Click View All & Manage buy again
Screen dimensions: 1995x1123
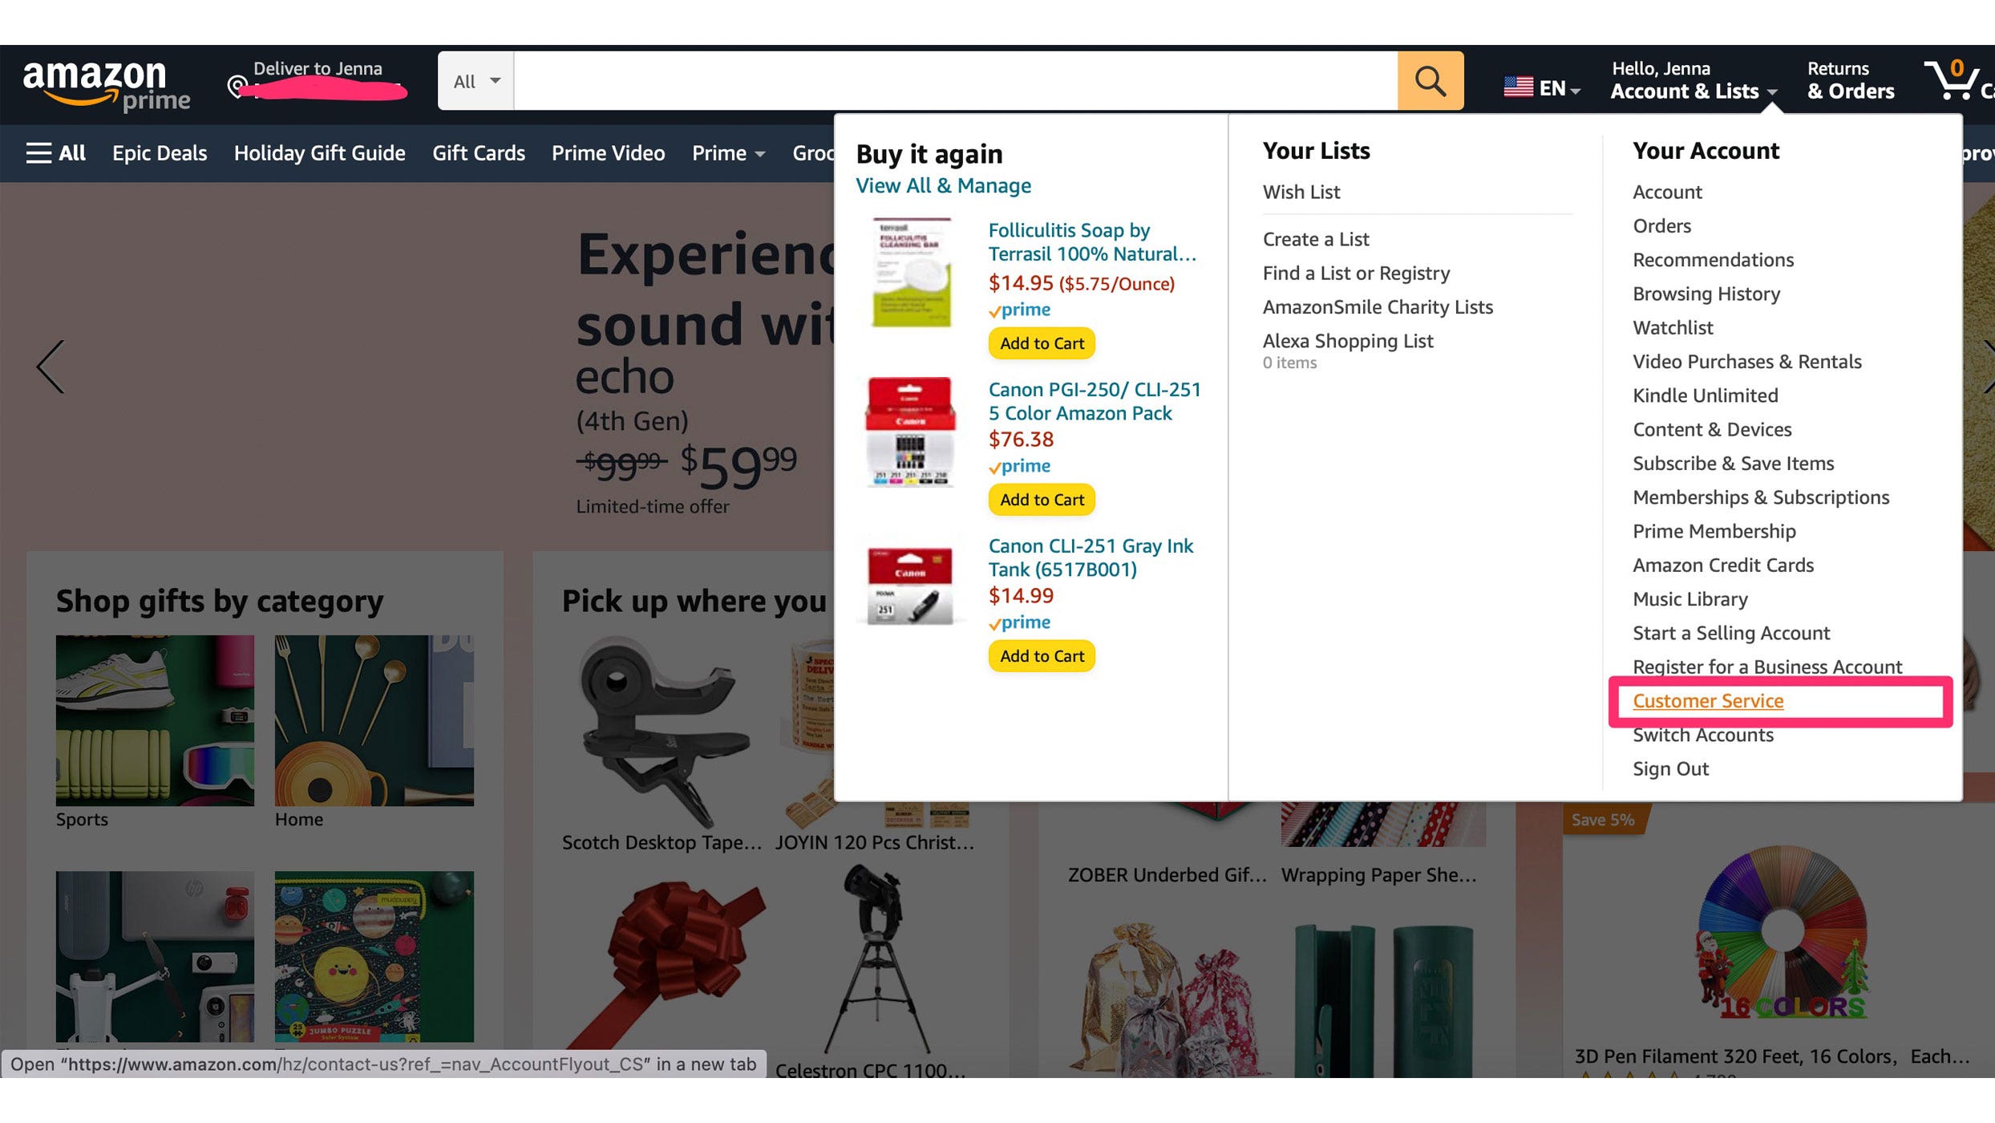pos(943,185)
